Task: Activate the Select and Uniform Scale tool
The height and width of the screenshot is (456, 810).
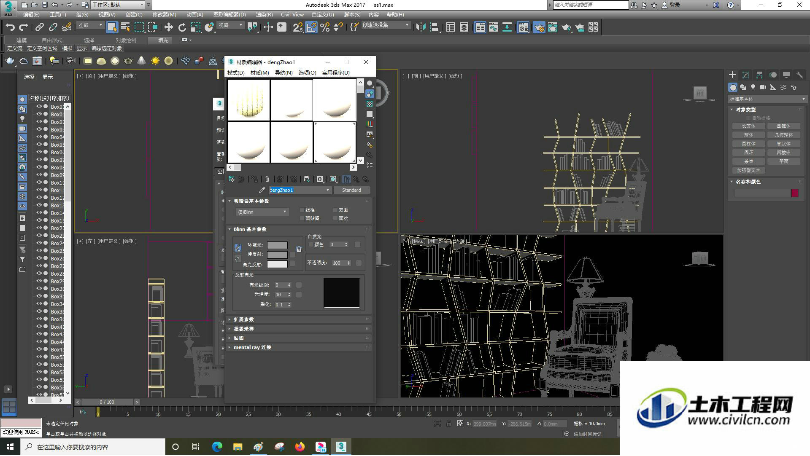Action: (x=195, y=27)
